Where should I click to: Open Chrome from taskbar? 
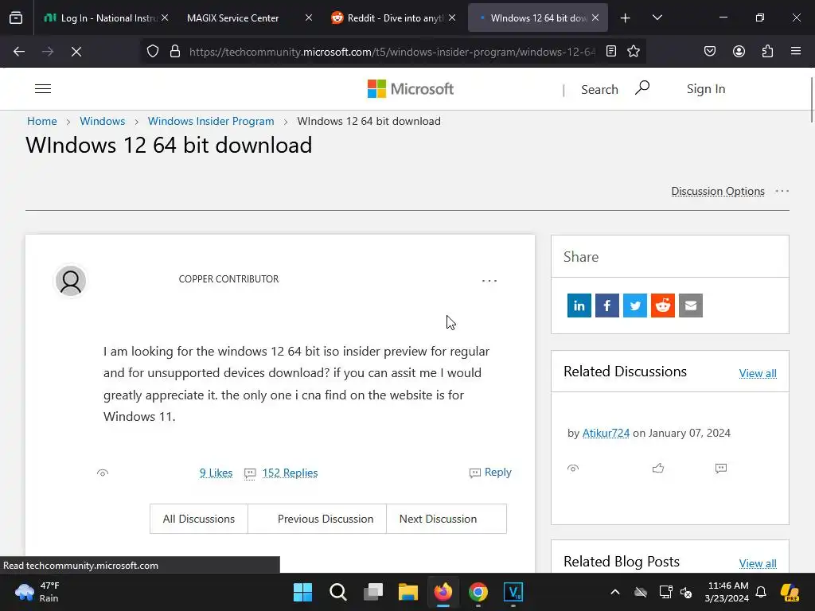[478, 592]
